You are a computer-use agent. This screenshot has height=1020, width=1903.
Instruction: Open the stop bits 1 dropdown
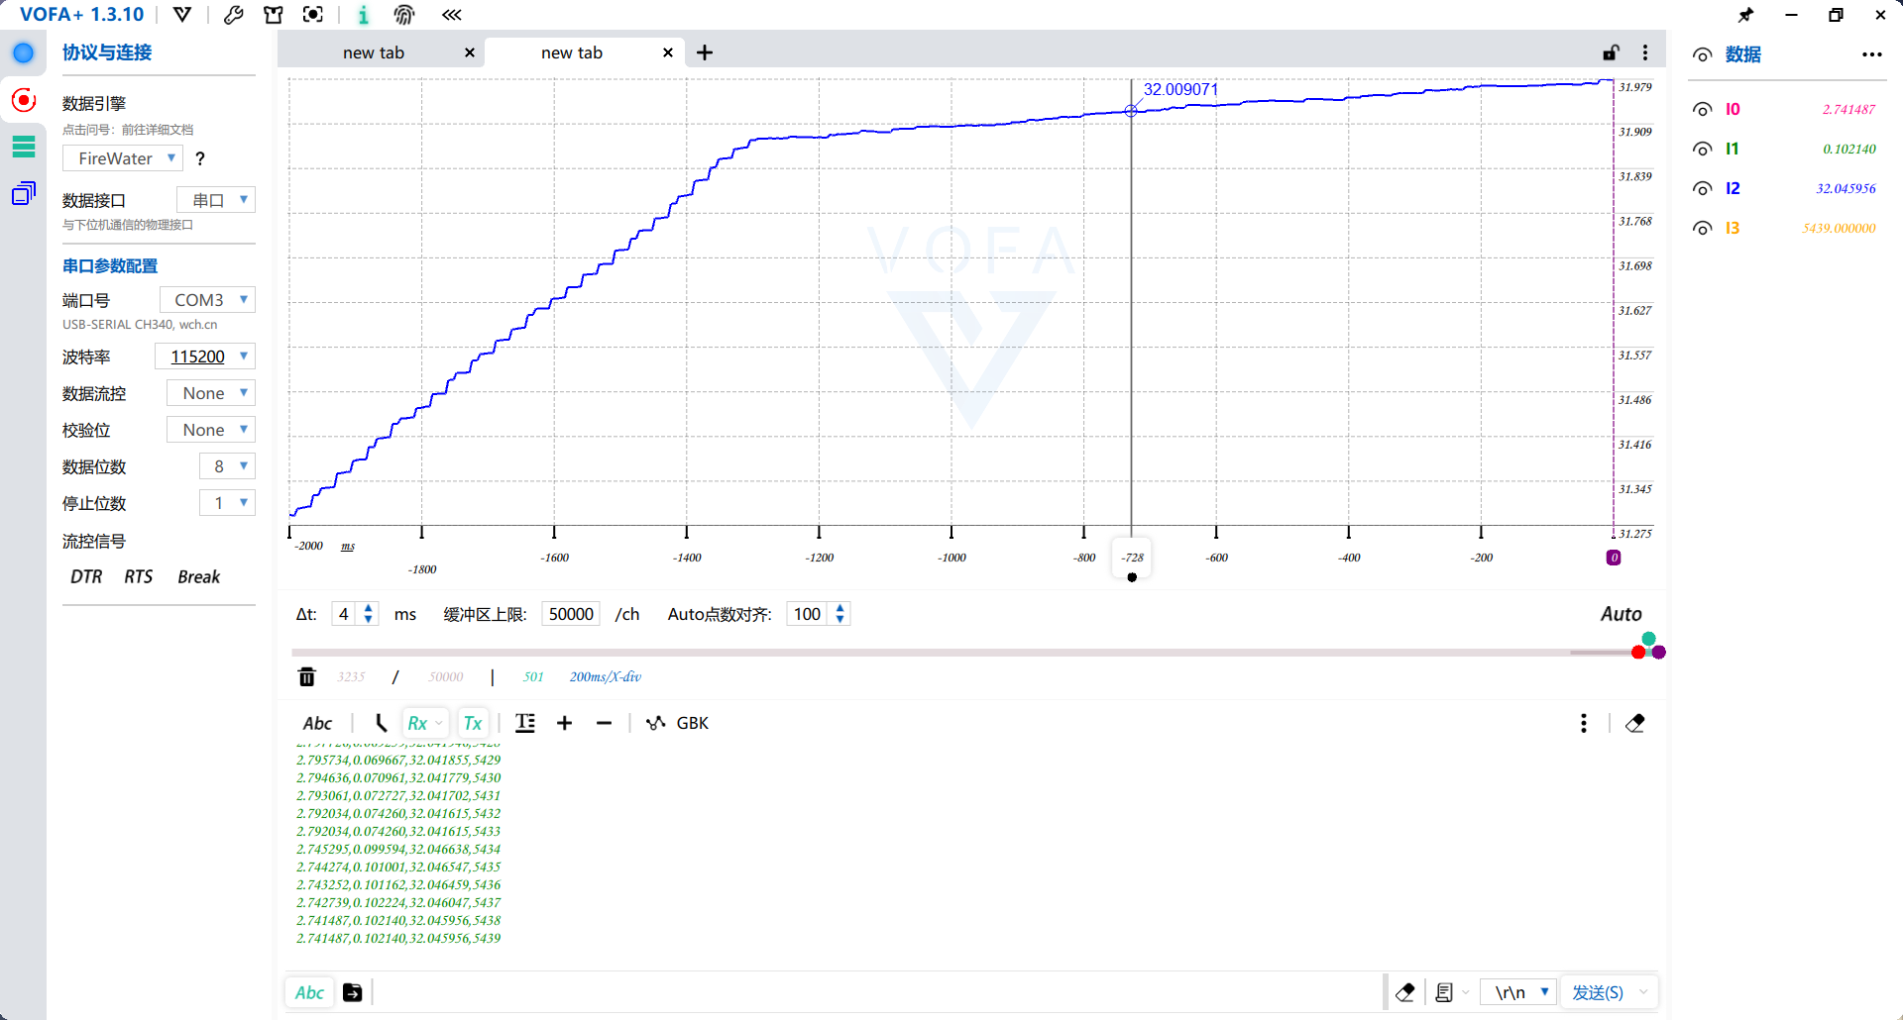coord(228,503)
